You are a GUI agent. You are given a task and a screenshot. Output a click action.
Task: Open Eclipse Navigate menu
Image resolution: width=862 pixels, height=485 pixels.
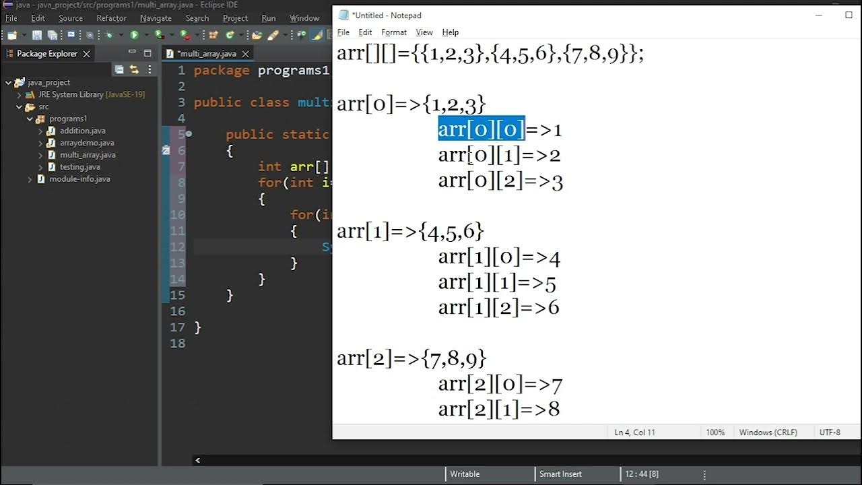(x=156, y=18)
